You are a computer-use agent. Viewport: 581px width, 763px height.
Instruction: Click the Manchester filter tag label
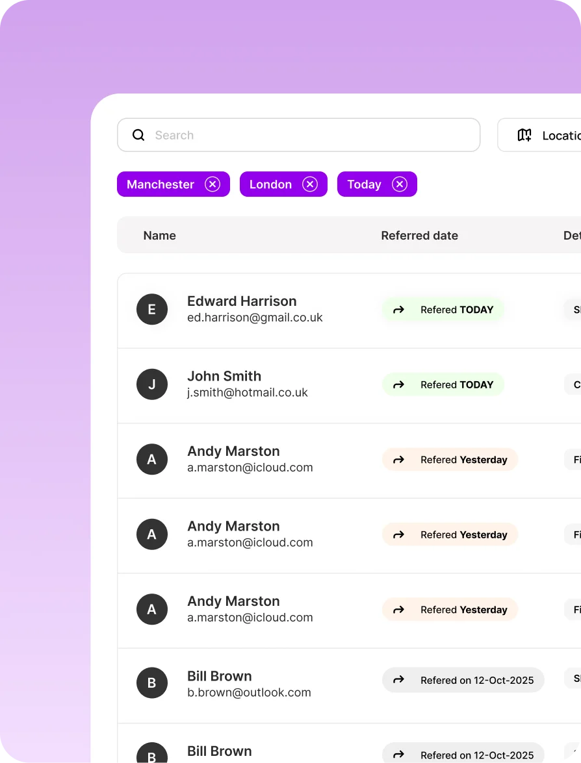pyautogui.click(x=161, y=184)
